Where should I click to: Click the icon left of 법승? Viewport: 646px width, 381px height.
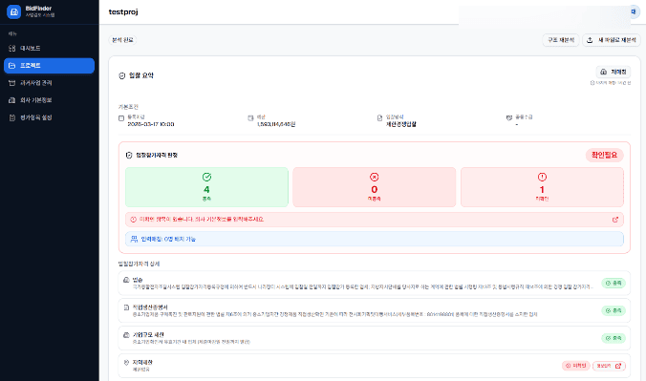click(126, 280)
